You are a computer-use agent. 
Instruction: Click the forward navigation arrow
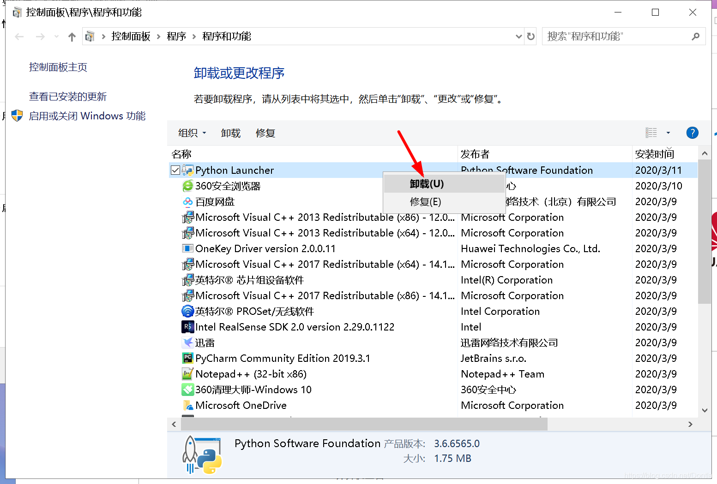click(x=41, y=36)
